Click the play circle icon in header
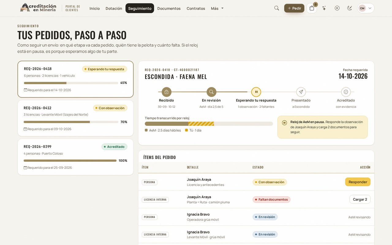Image resolution: width=392 pixels, height=245 pixels. tap(337, 8)
